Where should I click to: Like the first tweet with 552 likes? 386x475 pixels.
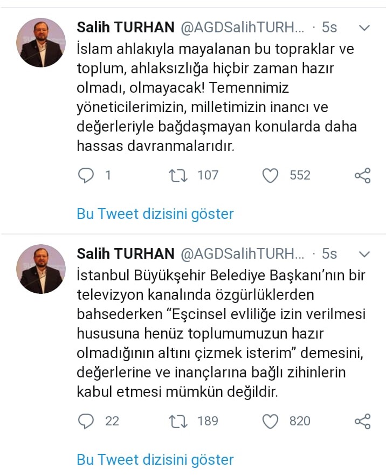point(270,175)
